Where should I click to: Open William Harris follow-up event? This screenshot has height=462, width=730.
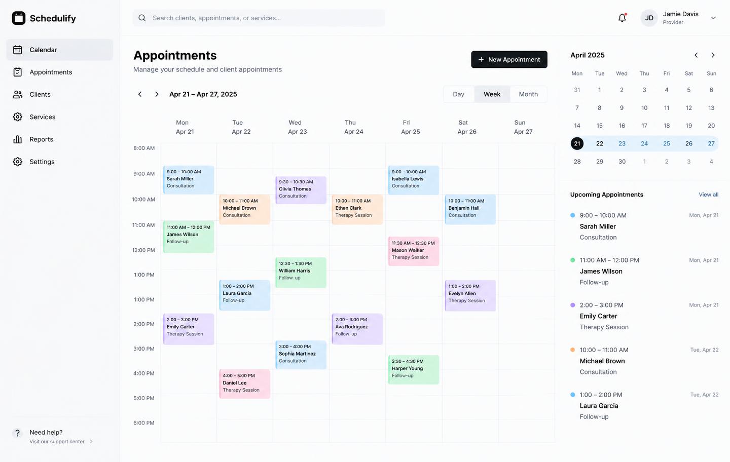click(301, 273)
